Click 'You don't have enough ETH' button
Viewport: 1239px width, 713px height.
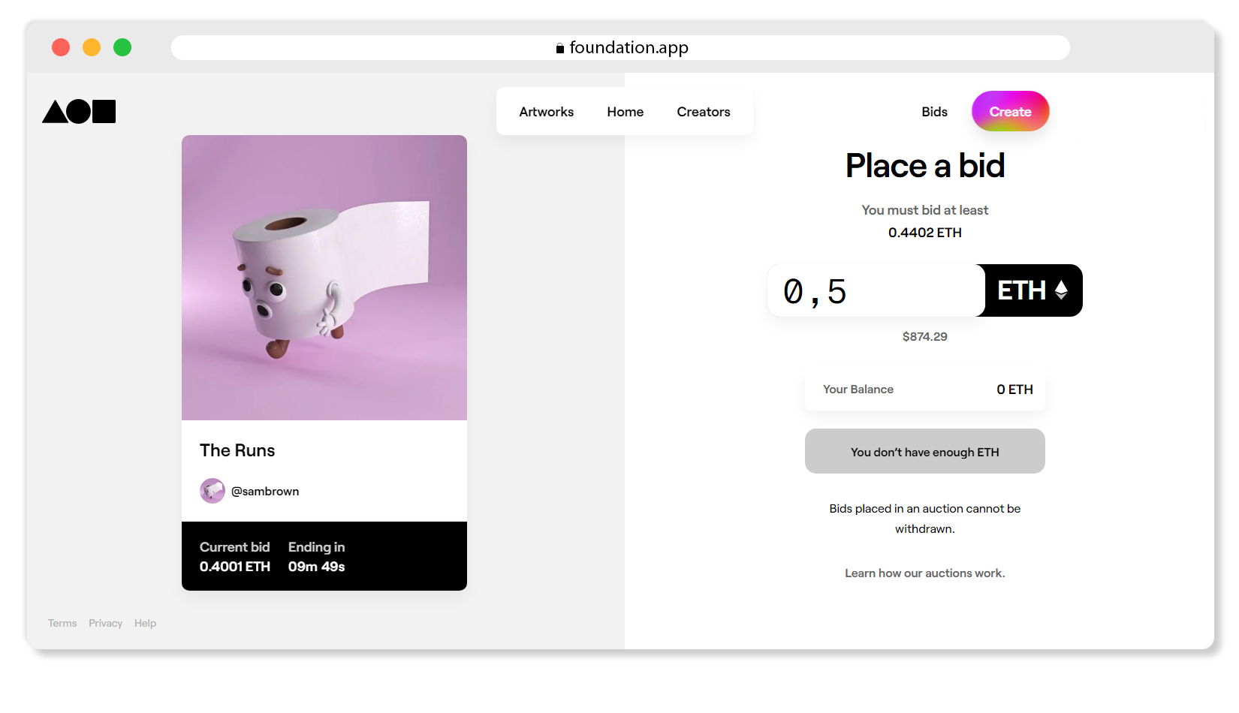coord(924,452)
